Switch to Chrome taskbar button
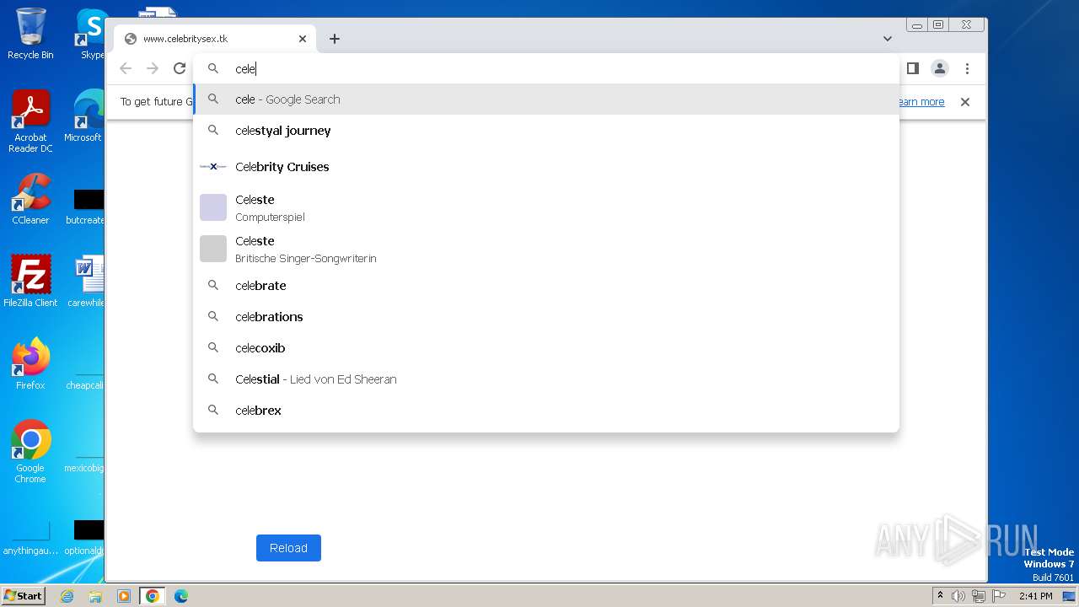The image size is (1079, 607). click(153, 596)
